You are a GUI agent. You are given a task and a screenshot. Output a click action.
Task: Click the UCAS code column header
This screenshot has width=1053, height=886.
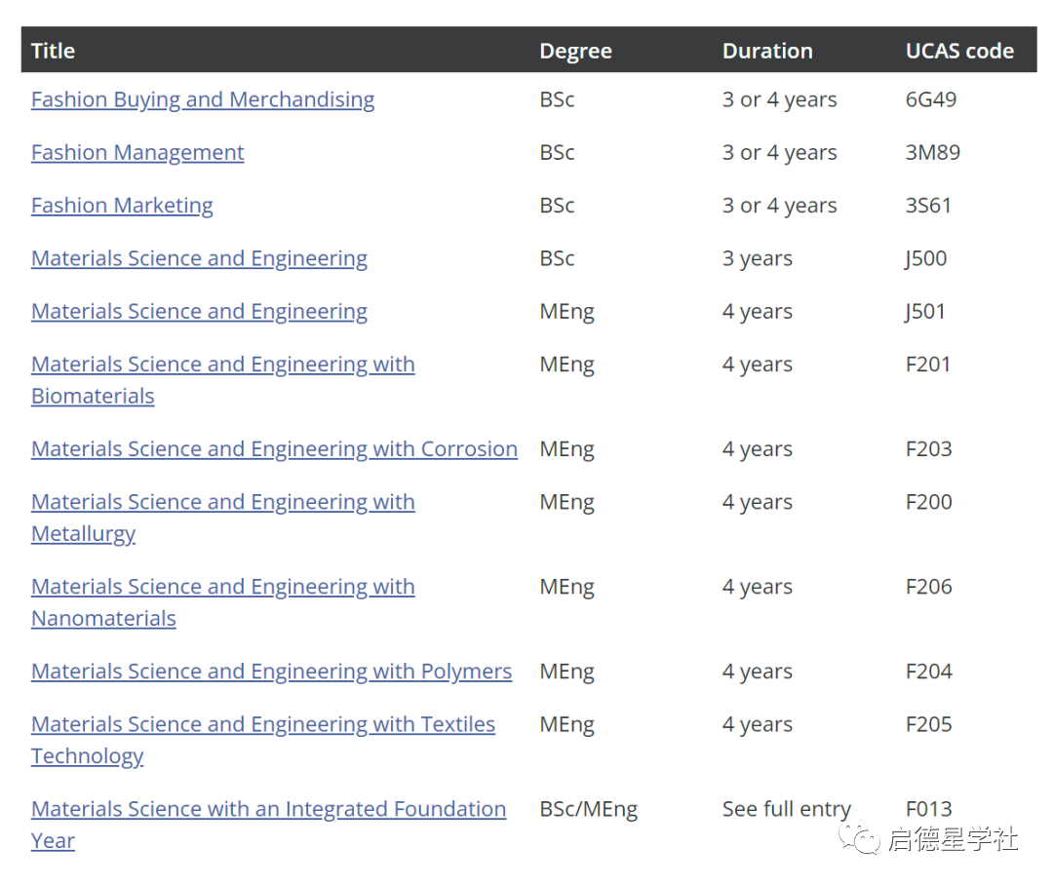pyautogui.click(x=959, y=51)
